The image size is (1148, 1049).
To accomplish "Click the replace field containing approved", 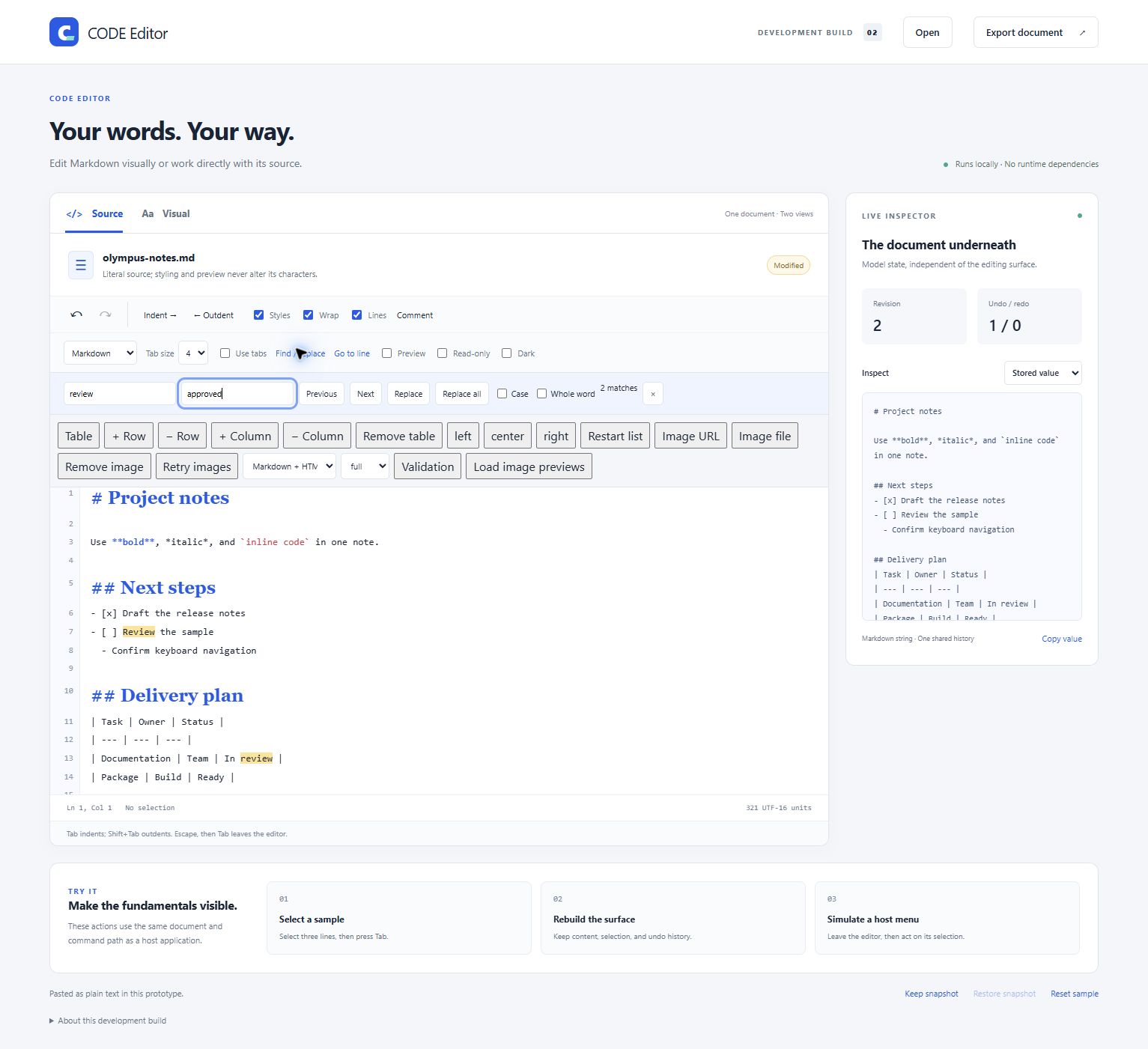I will [237, 394].
